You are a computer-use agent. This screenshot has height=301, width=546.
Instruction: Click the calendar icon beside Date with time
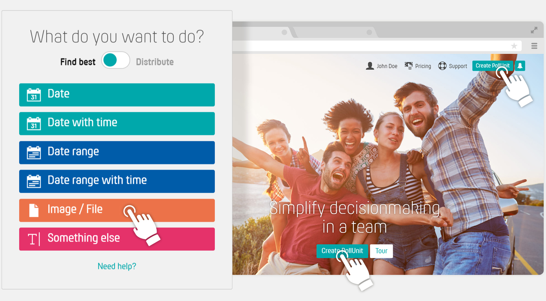(x=34, y=123)
